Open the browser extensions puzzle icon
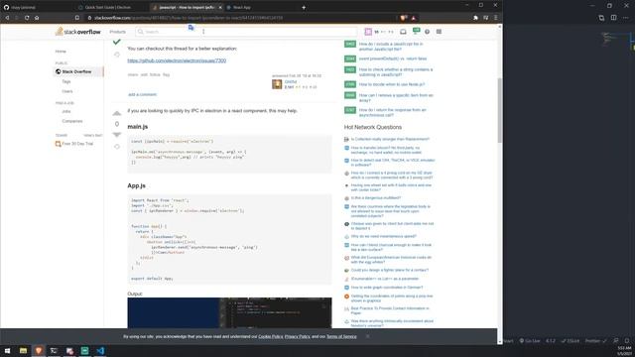Image resolution: width=635 pixels, height=357 pixels. pos(475,18)
